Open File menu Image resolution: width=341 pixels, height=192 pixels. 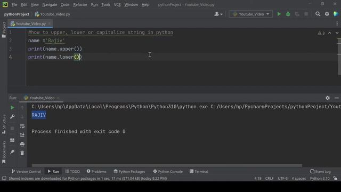[x=14, y=5]
